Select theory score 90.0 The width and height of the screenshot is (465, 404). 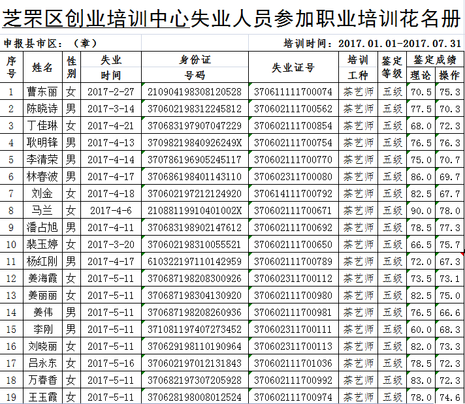tap(421, 210)
